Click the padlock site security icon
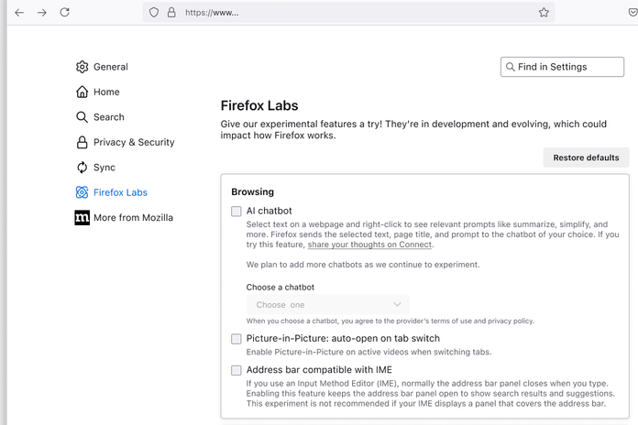Image resolution: width=638 pixels, height=425 pixels. pos(170,13)
